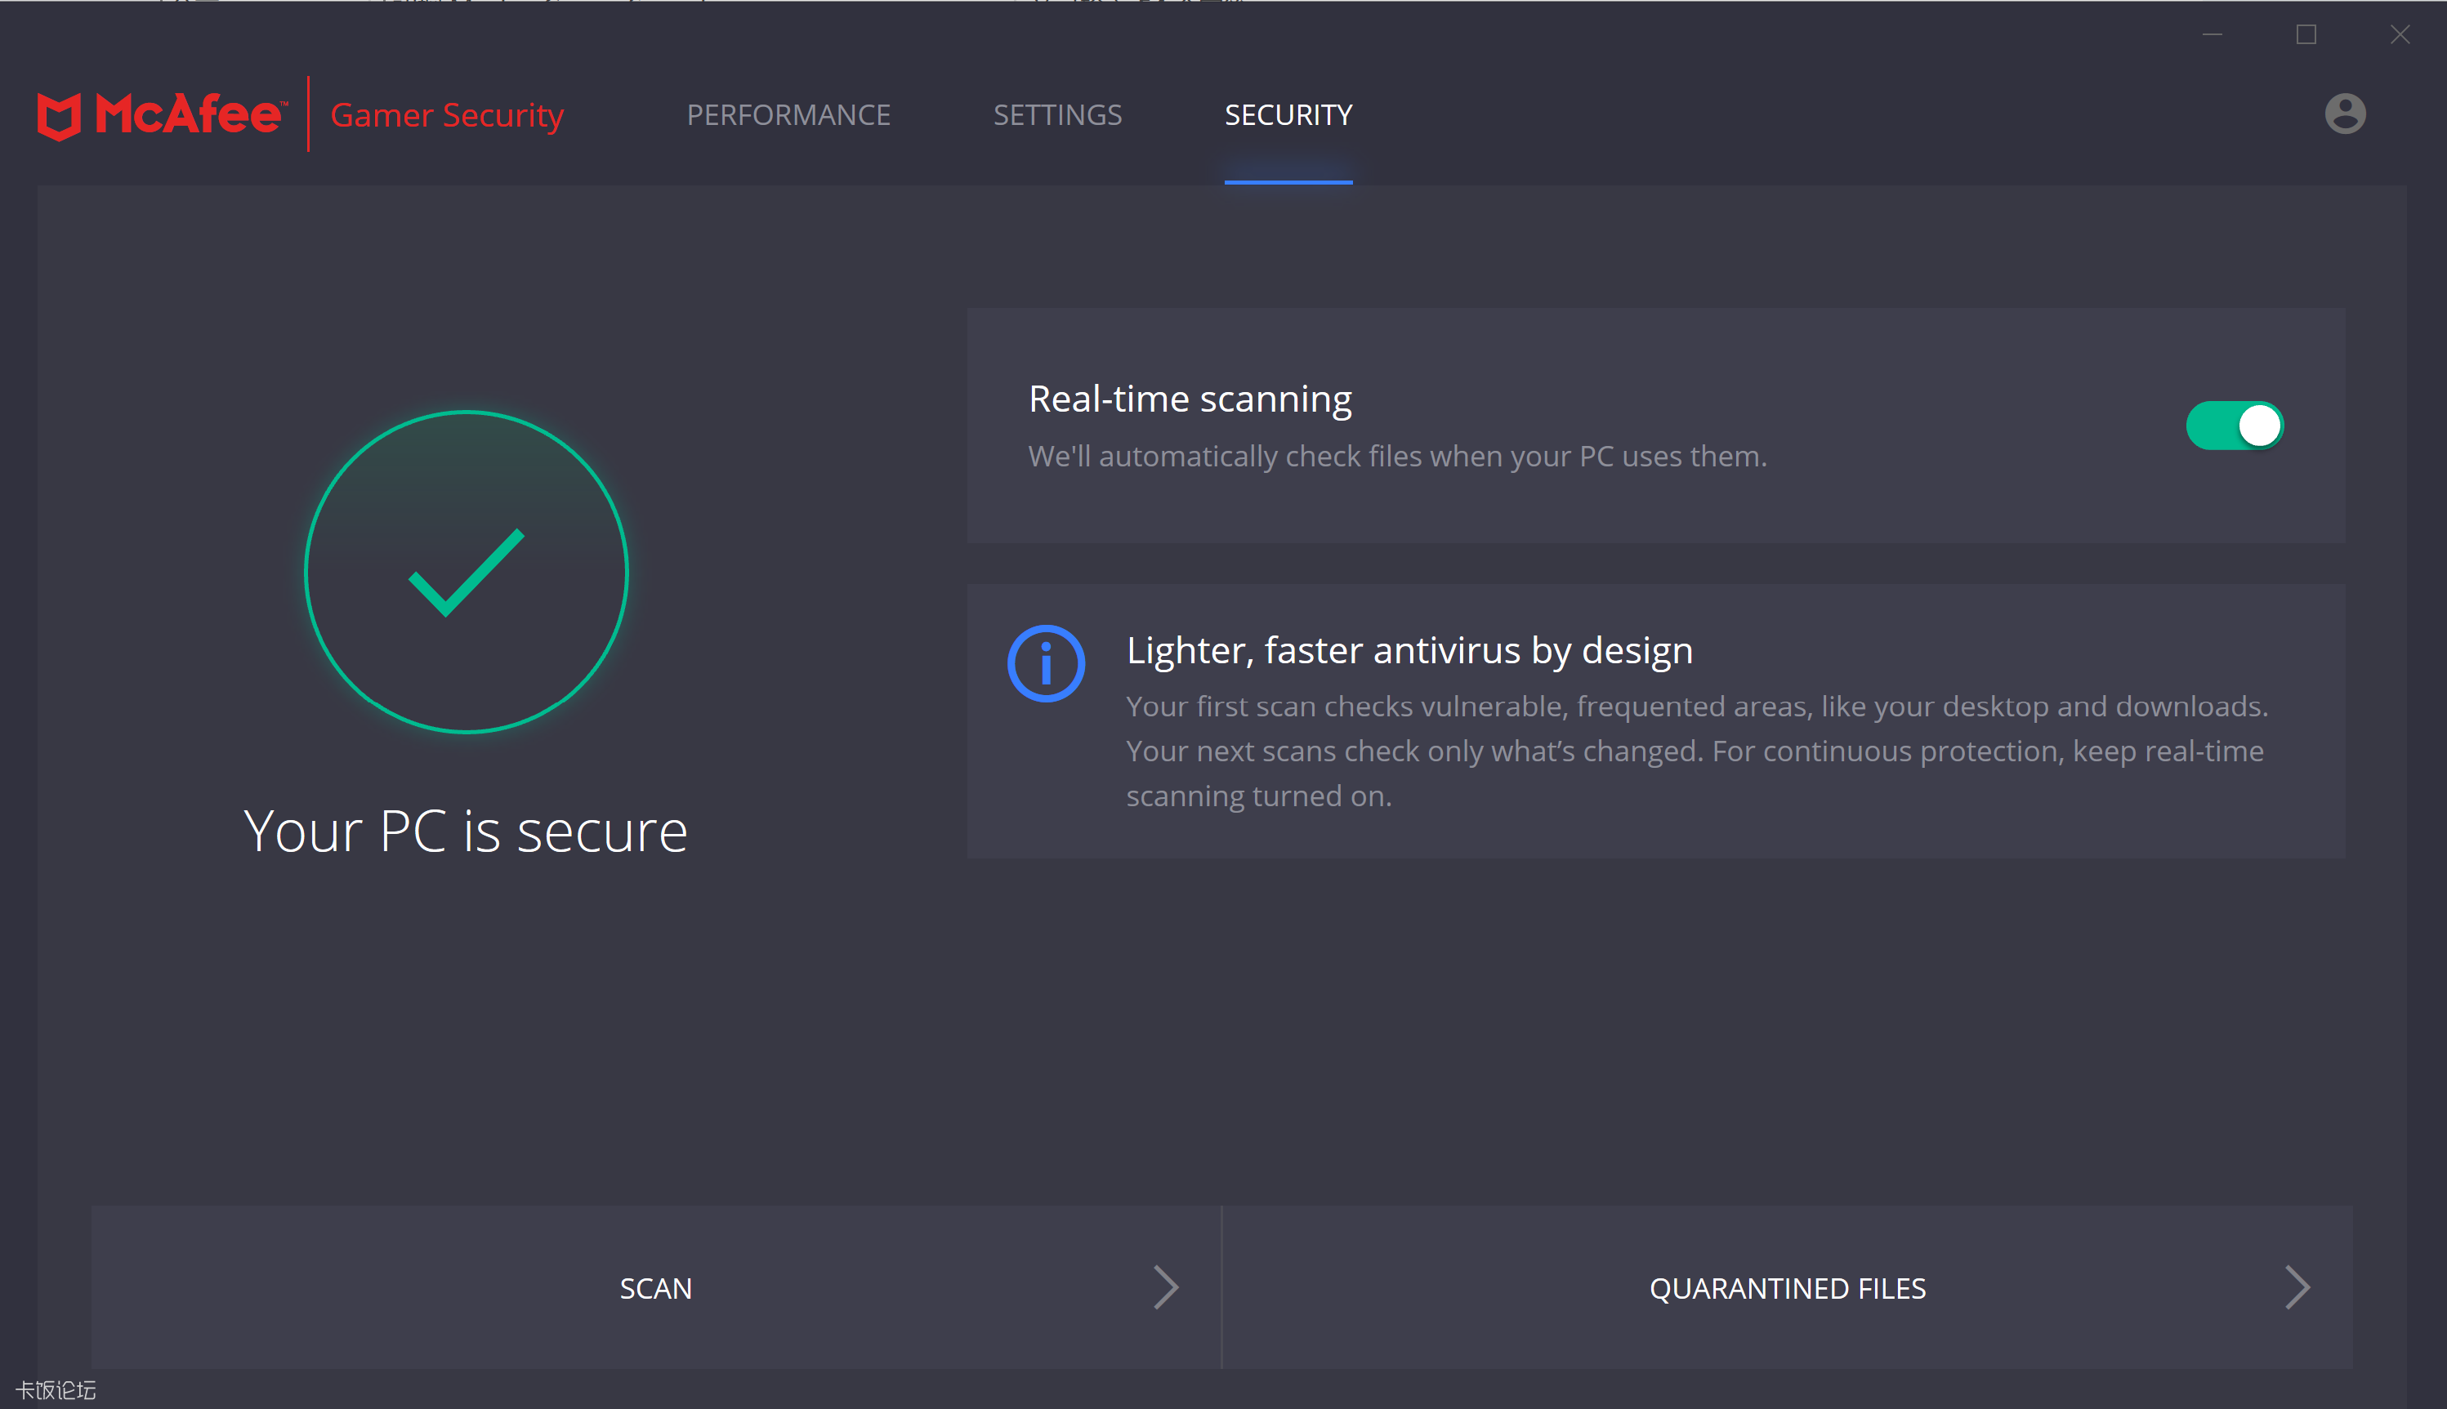Screen dimensions: 2447x1409
Task: Expand the Quarantined Files chevron arrow
Action: click(2297, 1287)
